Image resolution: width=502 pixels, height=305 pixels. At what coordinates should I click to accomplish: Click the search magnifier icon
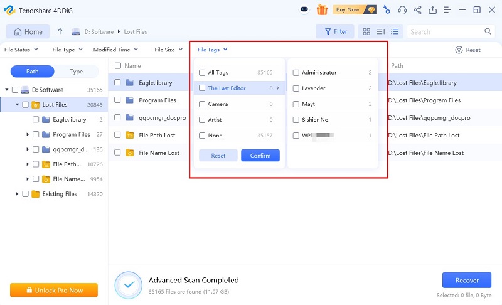point(488,31)
